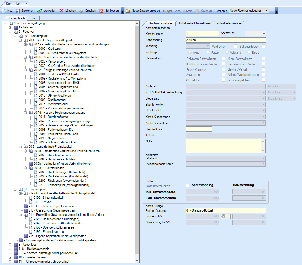The width and height of the screenshot is (302, 265).
Task: Click the page icon of 2060 - Darlehensschulden
Action: coord(36,155)
